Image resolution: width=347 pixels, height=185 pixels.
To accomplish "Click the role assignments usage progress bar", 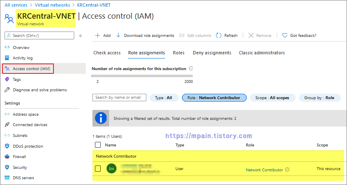I will coord(142,76).
